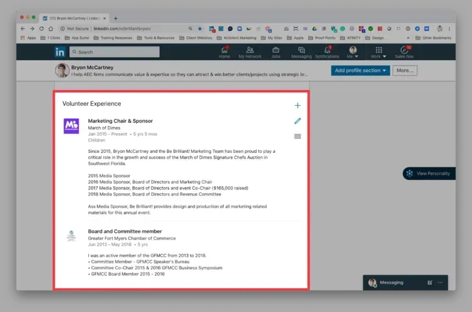This screenshot has width=472, height=312.
Task: Go to the Jobs section
Action: tap(276, 52)
